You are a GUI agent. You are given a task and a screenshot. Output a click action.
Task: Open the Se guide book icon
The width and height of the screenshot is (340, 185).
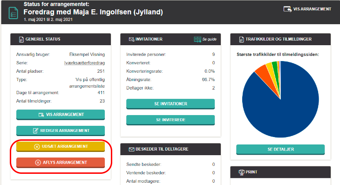197,39
